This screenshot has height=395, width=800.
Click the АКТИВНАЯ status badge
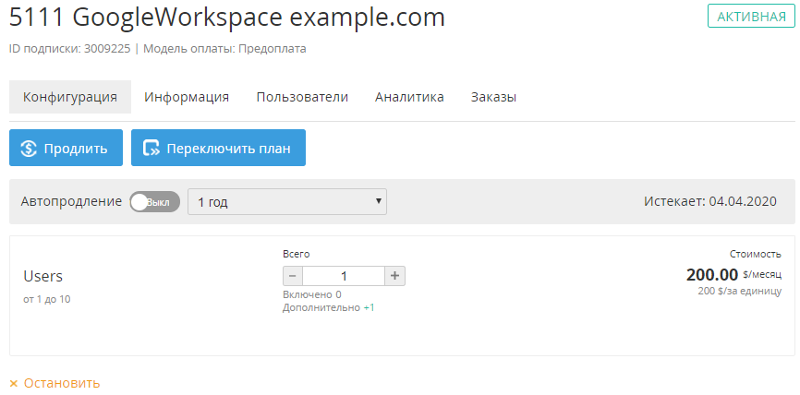tap(751, 17)
